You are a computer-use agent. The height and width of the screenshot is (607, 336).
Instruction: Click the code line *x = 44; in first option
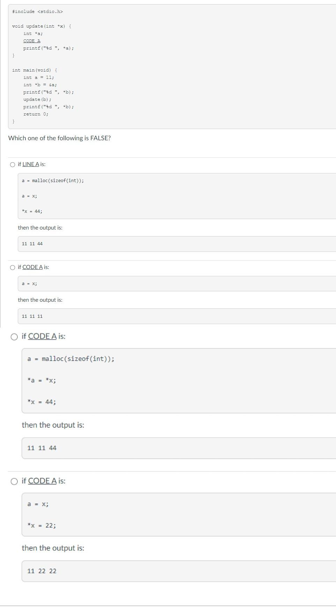click(32, 211)
